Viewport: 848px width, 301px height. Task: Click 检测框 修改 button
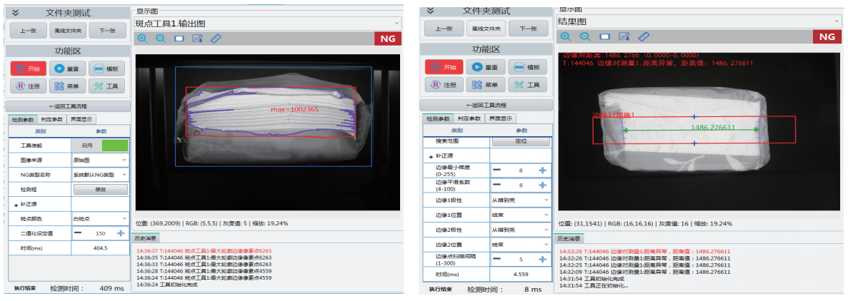tap(101, 190)
